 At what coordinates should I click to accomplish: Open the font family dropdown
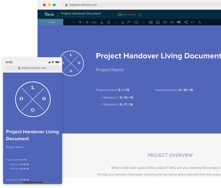(x=88, y=22)
